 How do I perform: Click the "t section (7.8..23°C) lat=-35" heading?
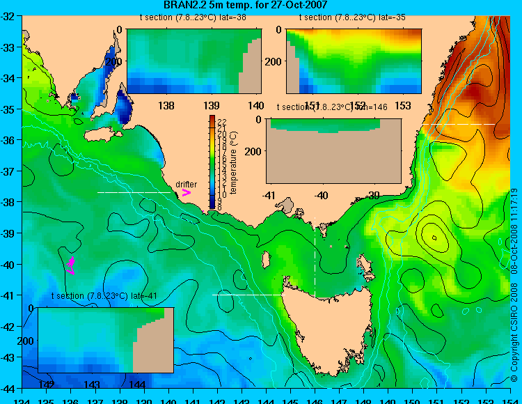[x=352, y=17]
